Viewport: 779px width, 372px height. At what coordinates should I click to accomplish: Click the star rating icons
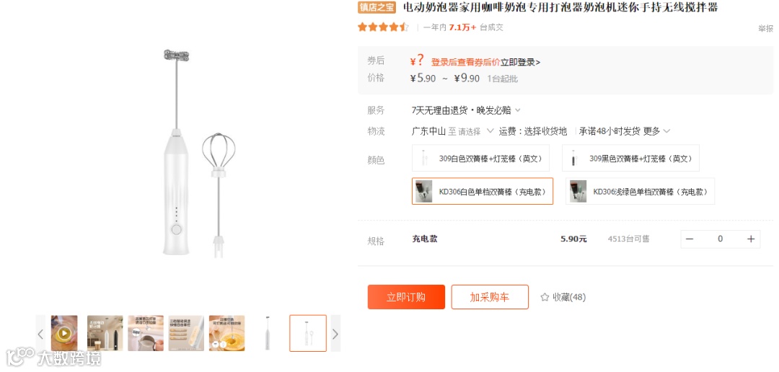(383, 27)
